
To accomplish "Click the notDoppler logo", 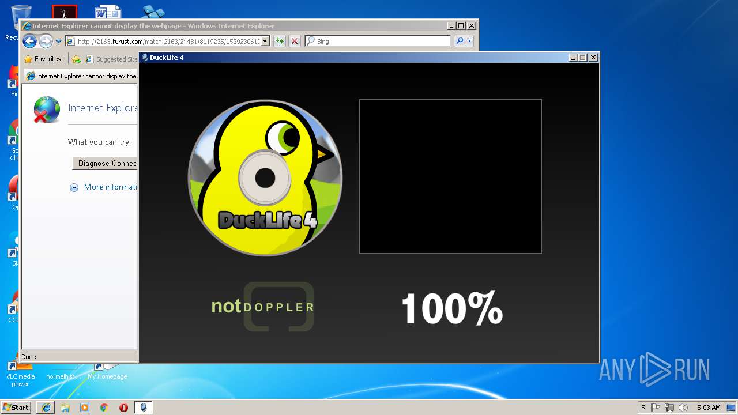I will tap(263, 307).
